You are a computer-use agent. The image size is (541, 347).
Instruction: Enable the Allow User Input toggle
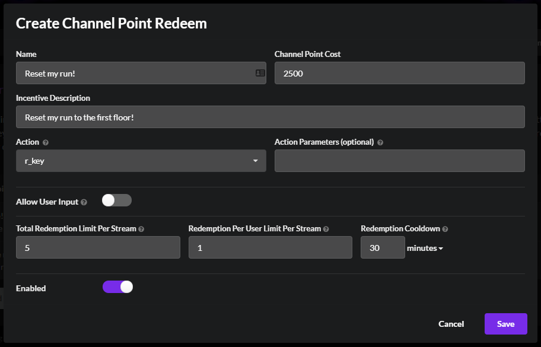click(116, 200)
